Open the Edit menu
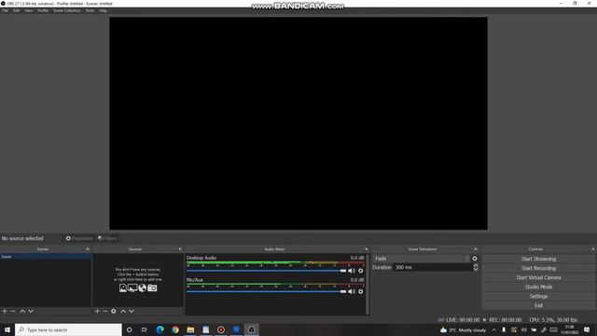This screenshot has width=597, height=336. (16, 10)
